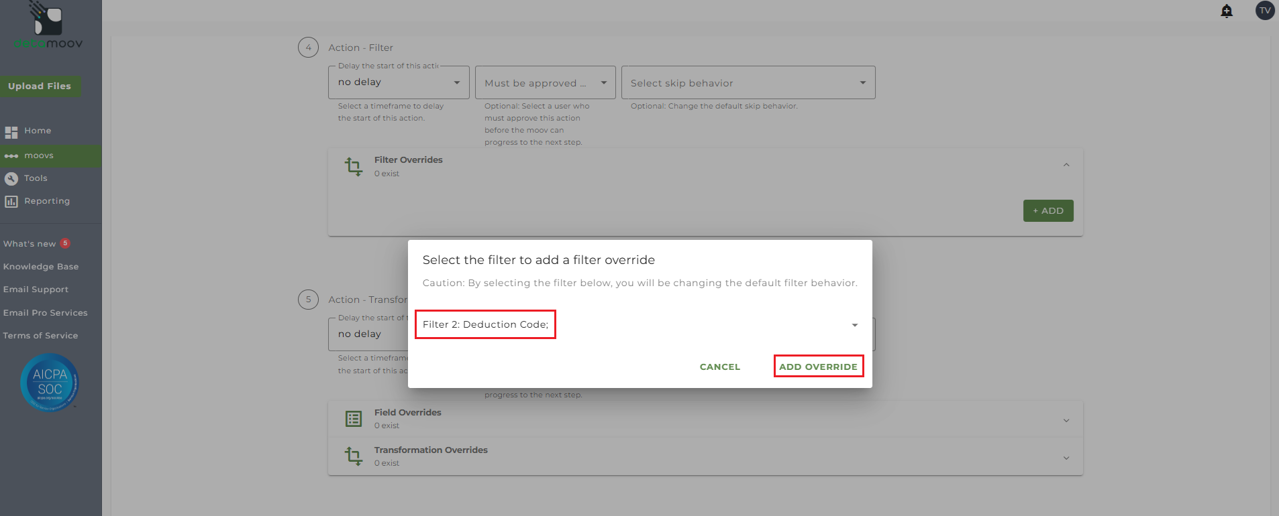
Task: Expand the Transformation Overrides section
Action: (x=1066, y=458)
